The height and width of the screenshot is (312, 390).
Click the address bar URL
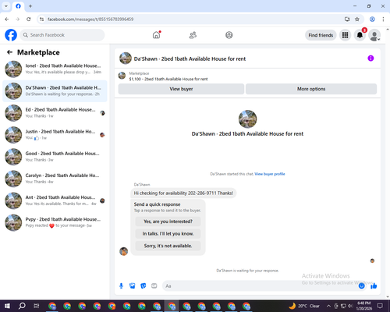pyautogui.click(x=90, y=19)
